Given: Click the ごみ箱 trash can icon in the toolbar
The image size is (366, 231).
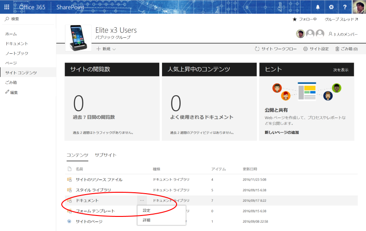Looking at the screenshot, I should point(337,49).
